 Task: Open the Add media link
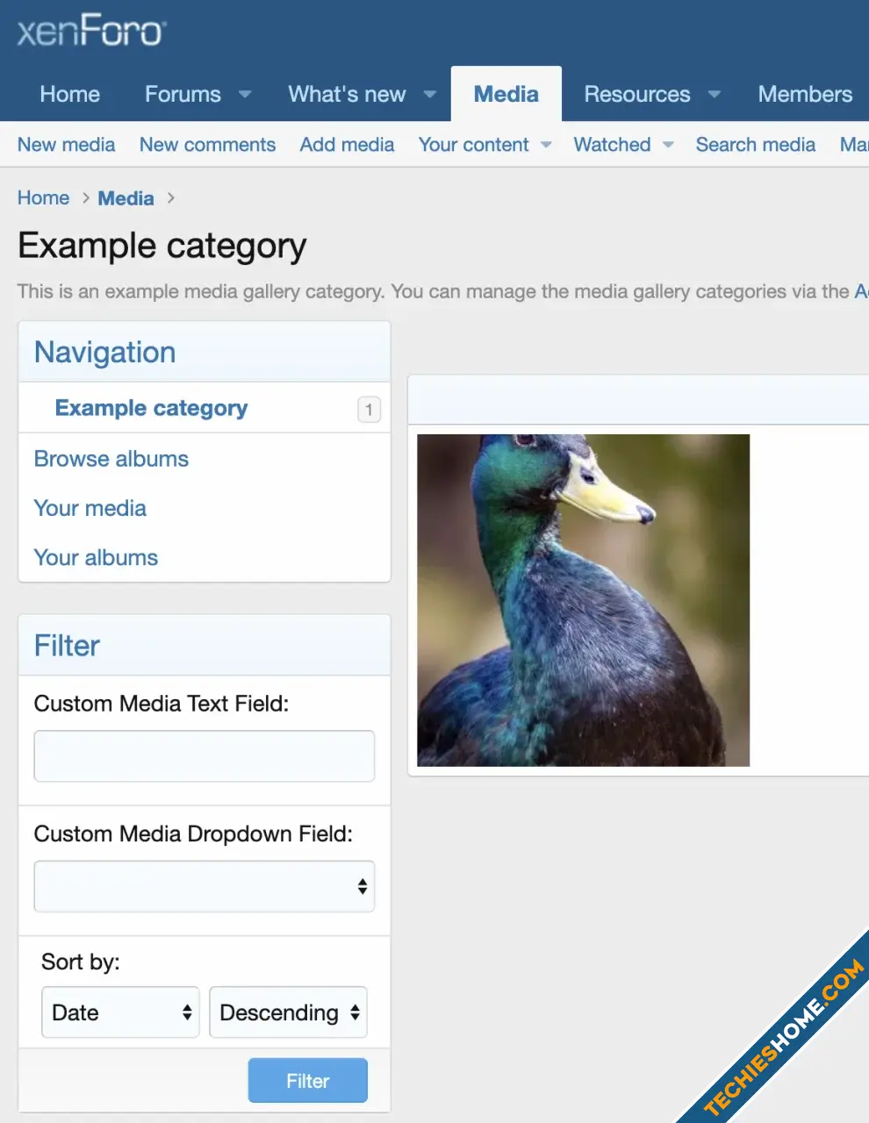pyautogui.click(x=347, y=145)
